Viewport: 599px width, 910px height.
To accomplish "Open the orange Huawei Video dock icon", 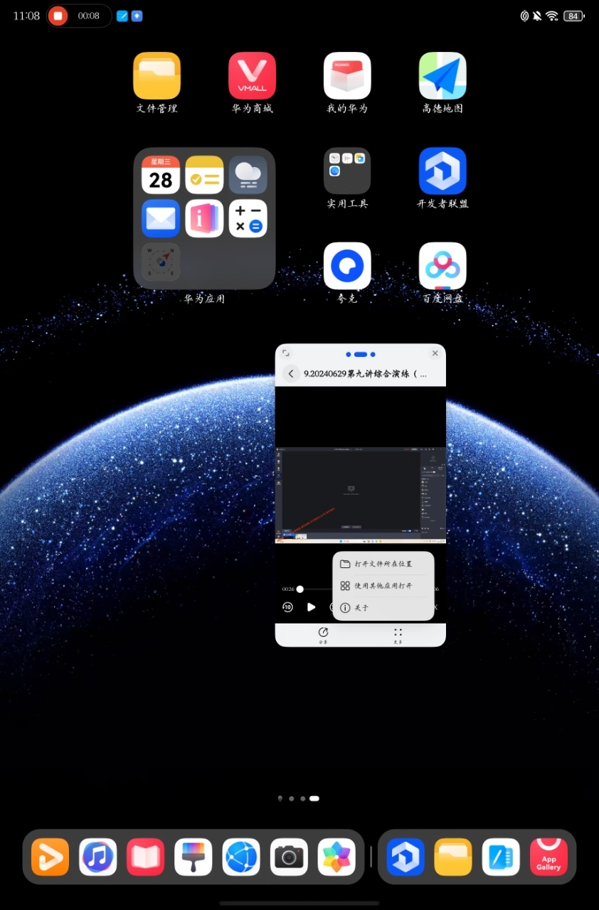I will 50,857.
